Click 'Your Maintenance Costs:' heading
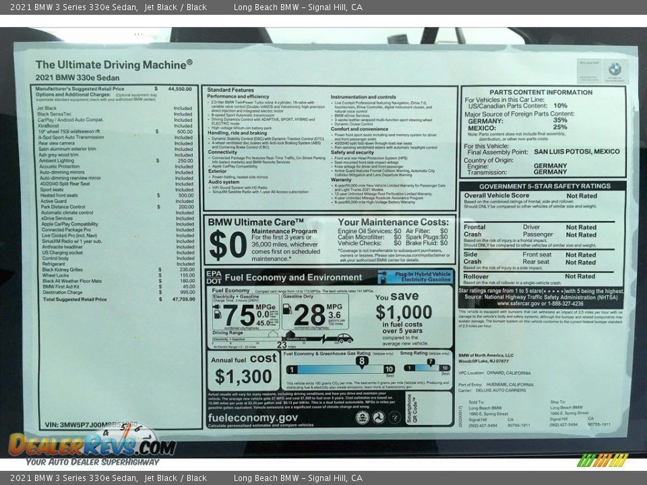This screenshot has height=485, width=647. click(x=393, y=222)
